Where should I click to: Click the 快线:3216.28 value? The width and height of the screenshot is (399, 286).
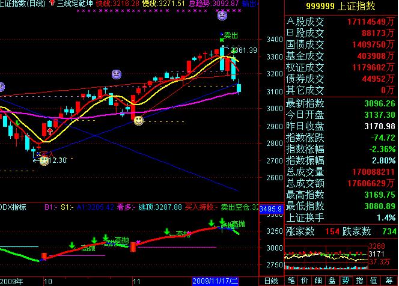click(118, 4)
